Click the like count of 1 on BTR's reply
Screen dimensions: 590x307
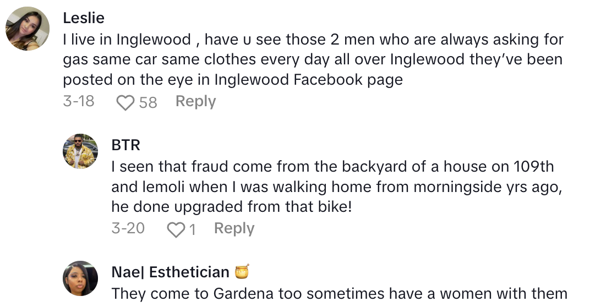click(192, 229)
